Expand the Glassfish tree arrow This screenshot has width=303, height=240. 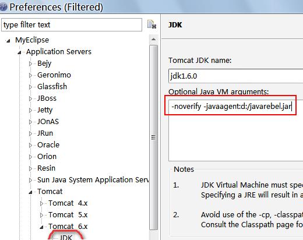(30, 87)
